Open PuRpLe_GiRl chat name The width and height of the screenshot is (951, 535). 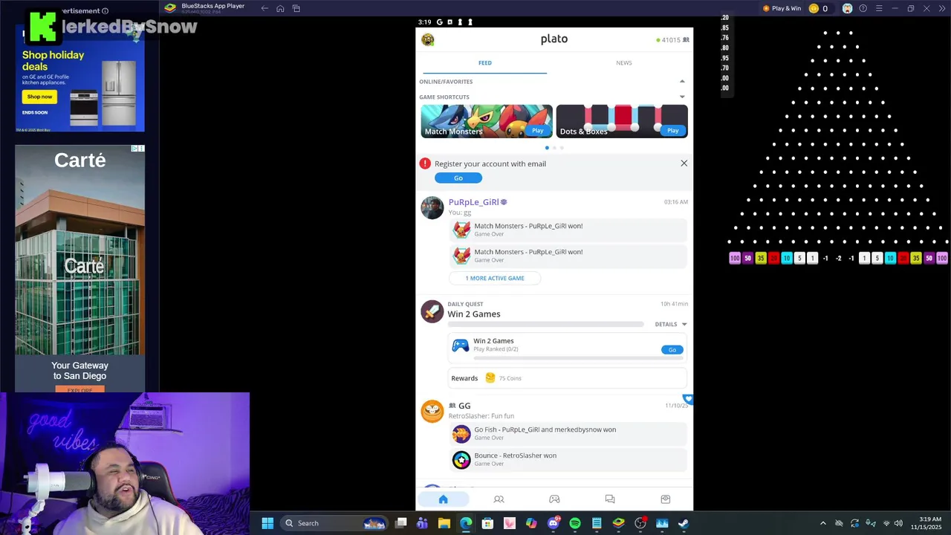pos(473,202)
